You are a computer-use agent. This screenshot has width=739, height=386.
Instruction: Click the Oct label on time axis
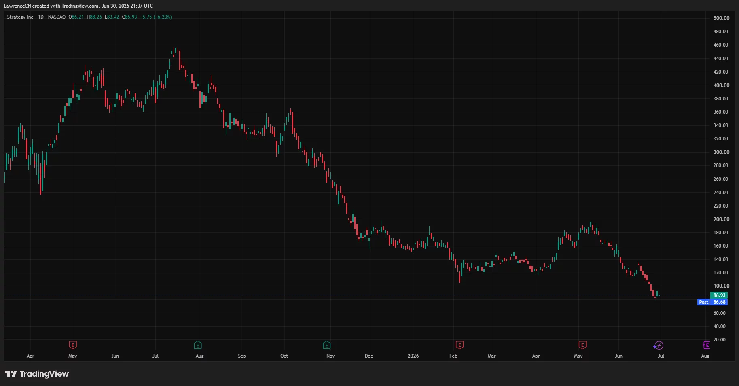pyautogui.click(x=284, y=356)
